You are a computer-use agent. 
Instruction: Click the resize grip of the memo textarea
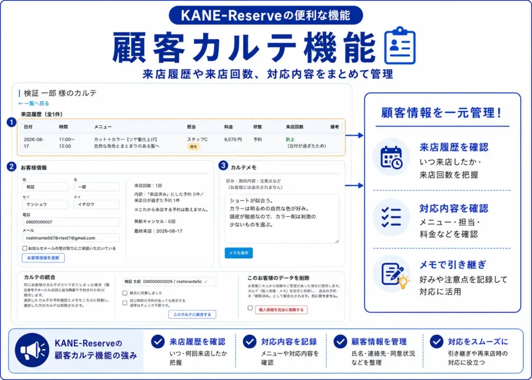click(x=337, y=241)
